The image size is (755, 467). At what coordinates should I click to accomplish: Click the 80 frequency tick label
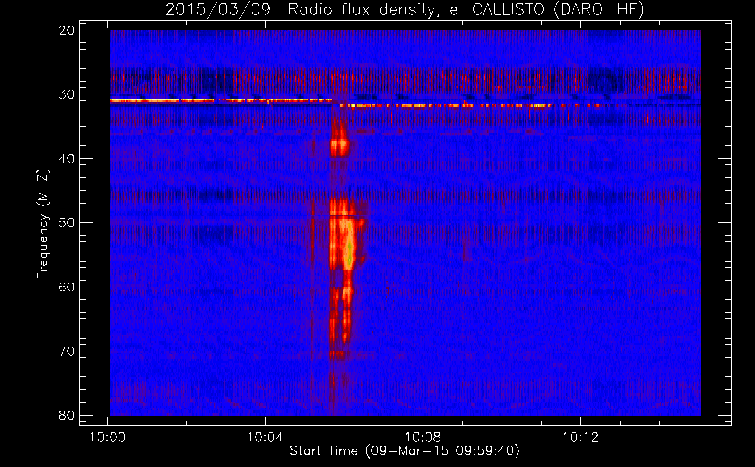[x=67, y=416]
